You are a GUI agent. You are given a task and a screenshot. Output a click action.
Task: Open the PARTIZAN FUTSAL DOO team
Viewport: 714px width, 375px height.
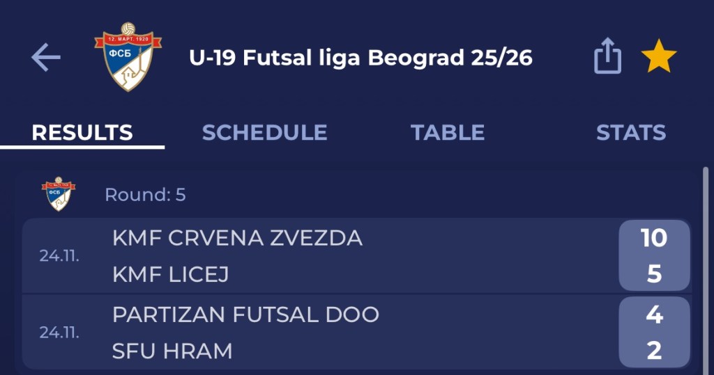click(x=245, y=314)
